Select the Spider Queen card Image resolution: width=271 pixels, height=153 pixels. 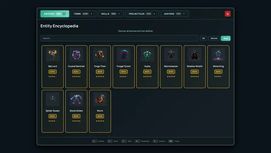(53, 111)
